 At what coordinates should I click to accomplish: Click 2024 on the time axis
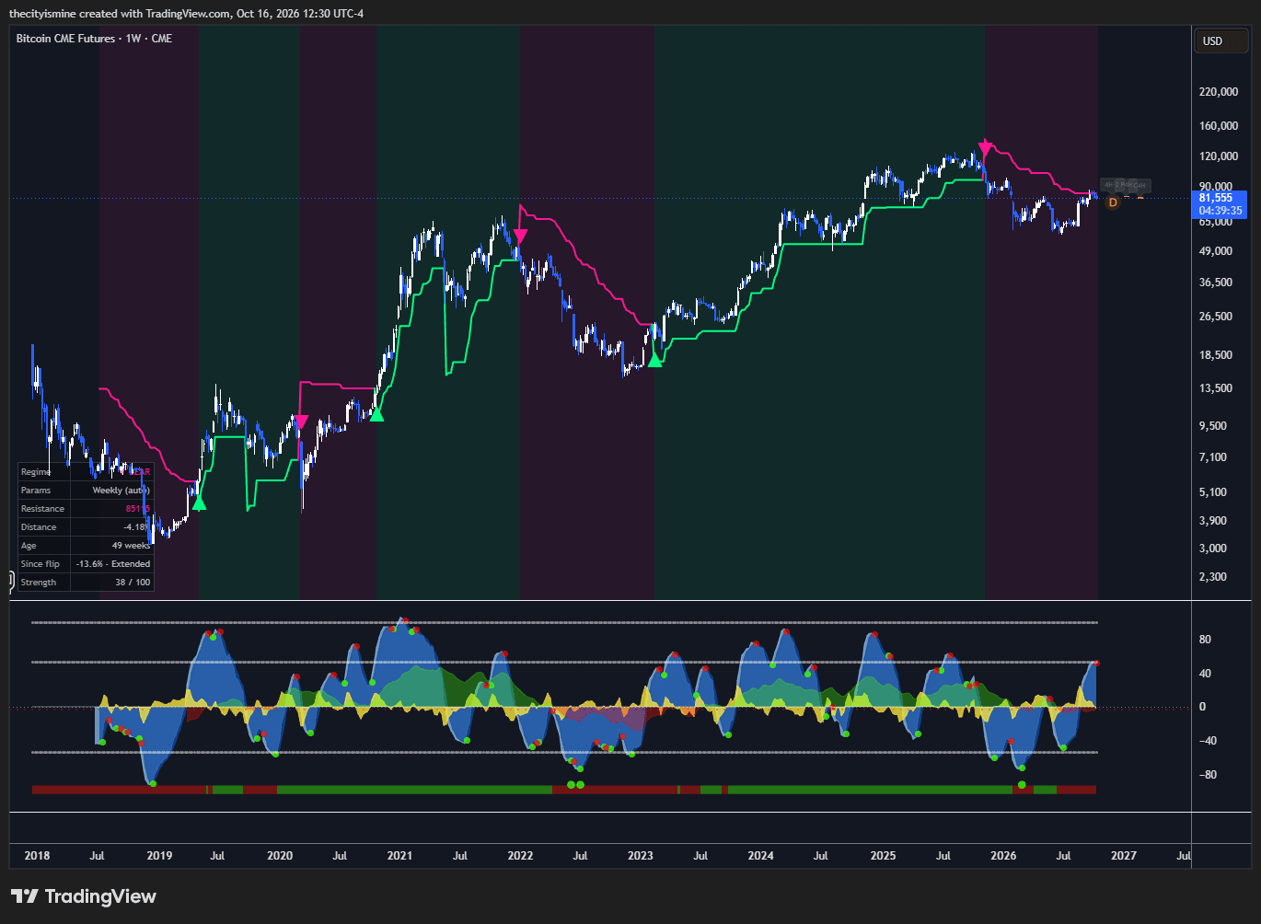coord(760,856)
